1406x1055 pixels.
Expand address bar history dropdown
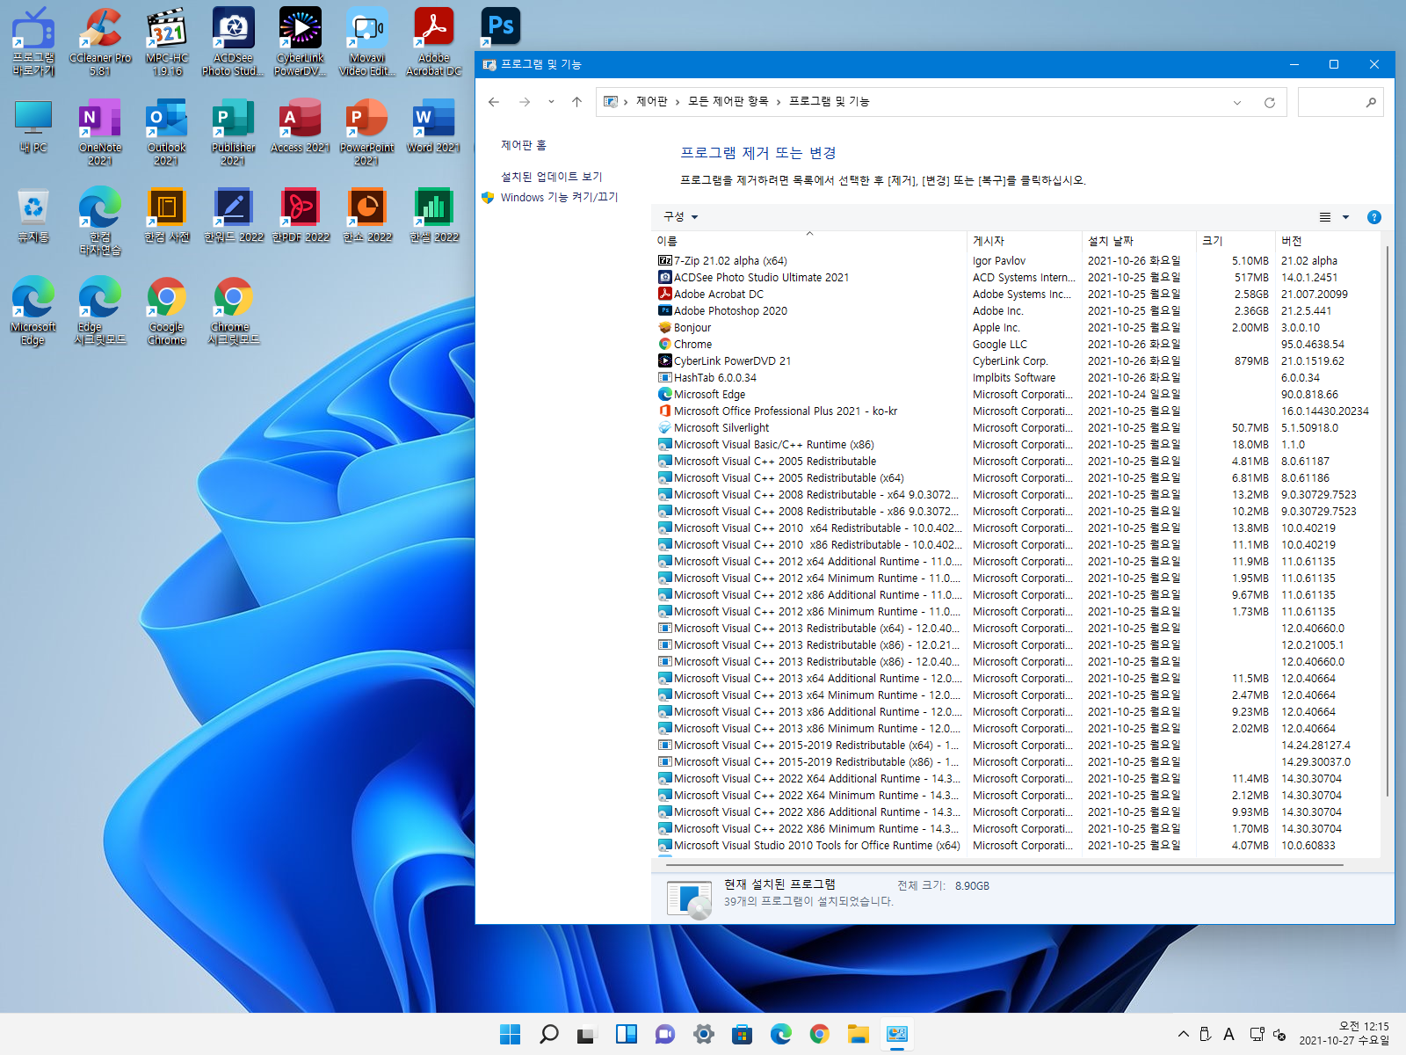coord(1237,102)
